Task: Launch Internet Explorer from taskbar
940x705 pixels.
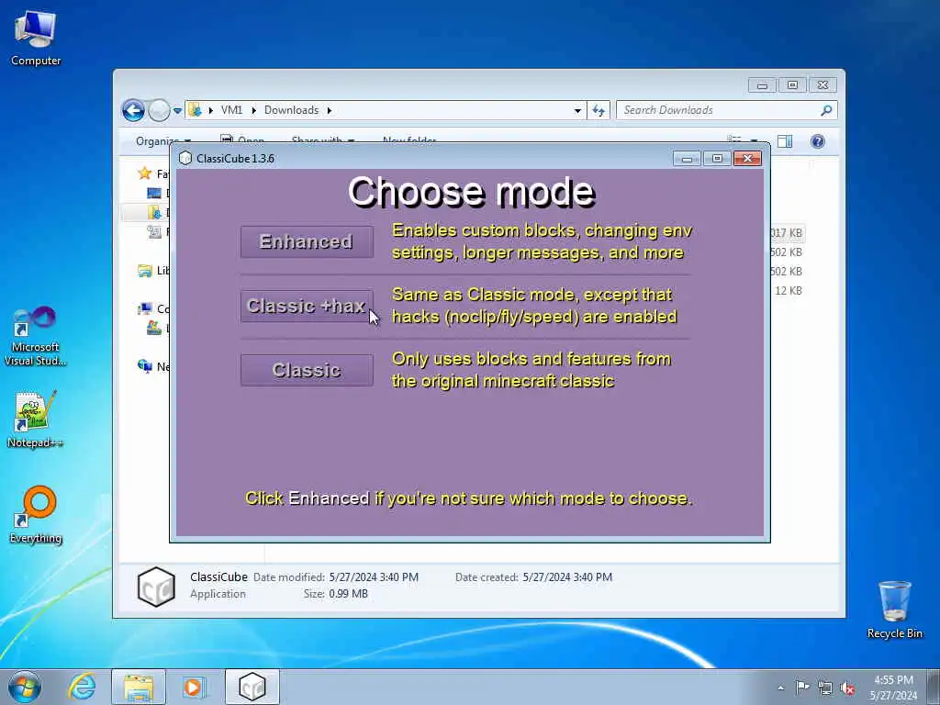Action: (82, 687)
